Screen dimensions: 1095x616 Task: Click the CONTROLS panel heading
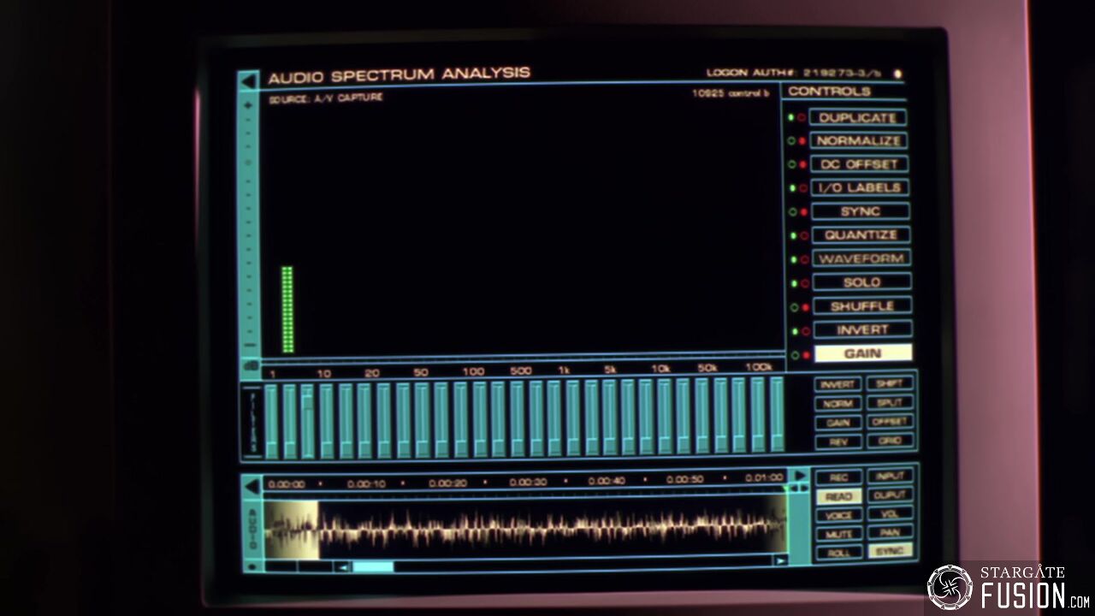[x=829, y=92]
